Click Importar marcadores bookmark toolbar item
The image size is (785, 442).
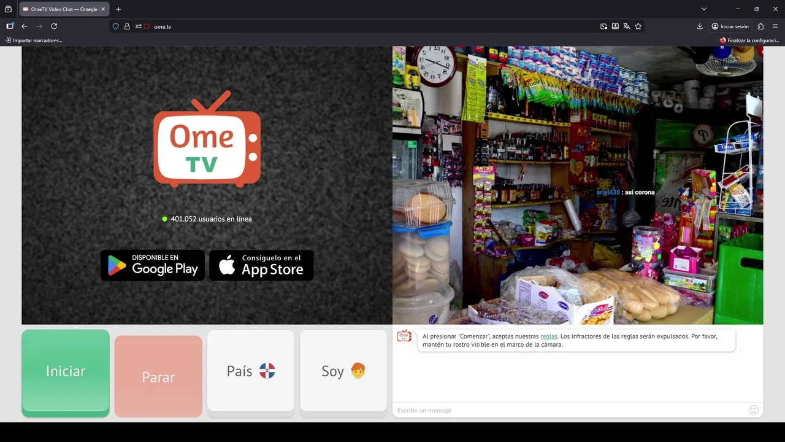coord(34,41)
